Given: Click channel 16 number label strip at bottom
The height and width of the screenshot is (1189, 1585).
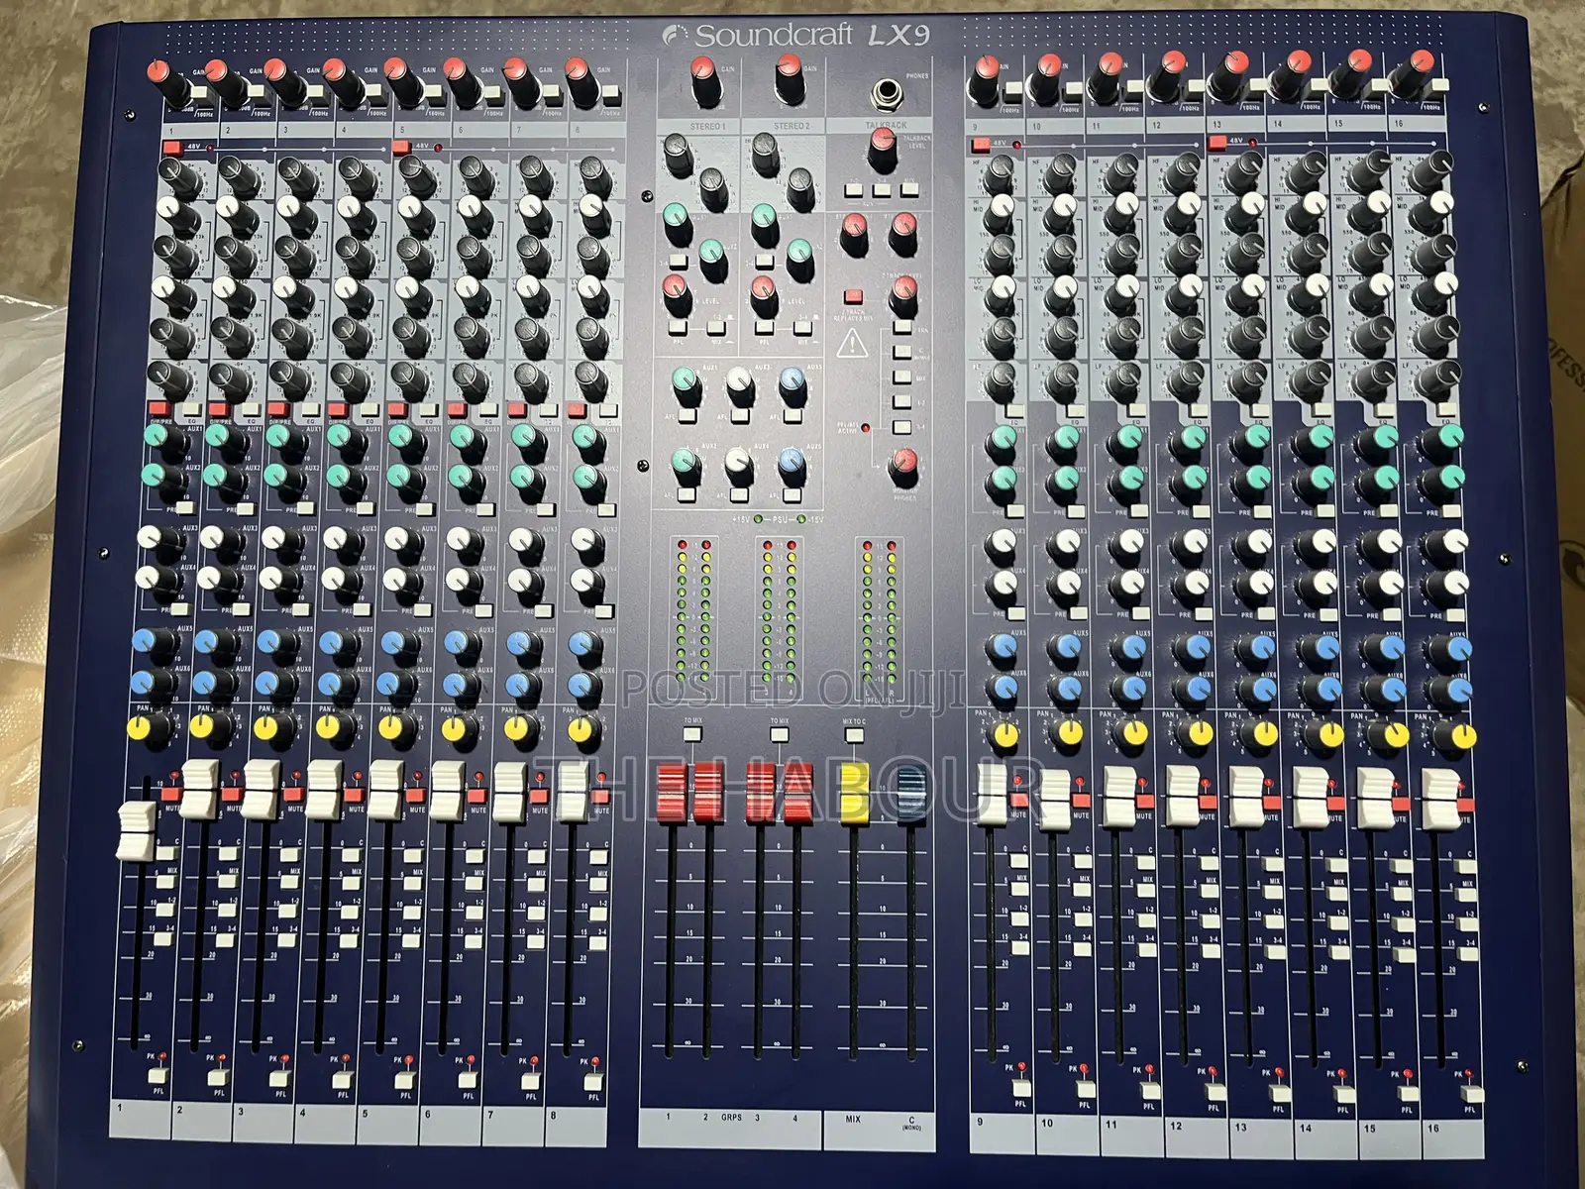Looking at the screenshot, I should click(x=1451, y=1137).
